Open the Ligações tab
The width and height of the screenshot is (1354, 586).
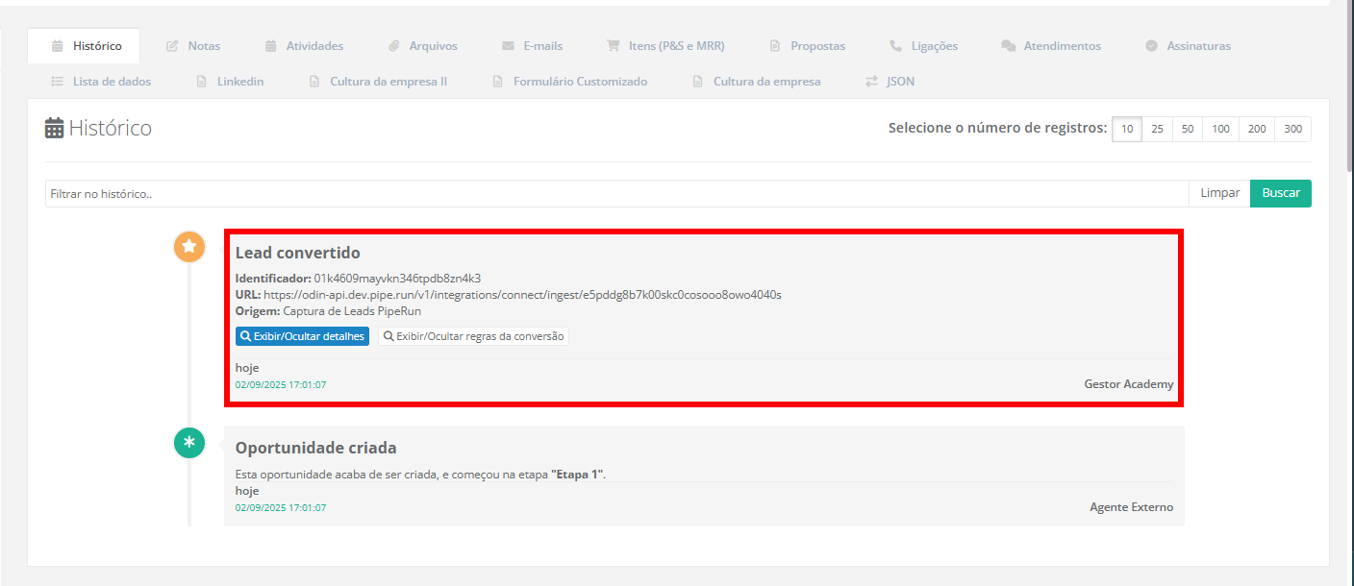tap(923, 45)
